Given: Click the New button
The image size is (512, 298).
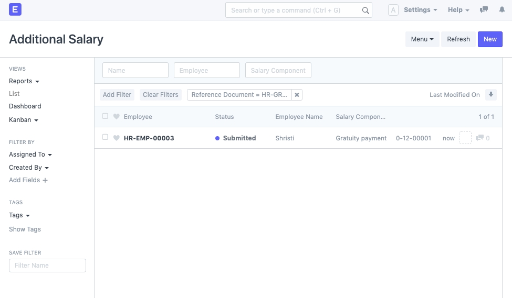Looking at the screenshot, I should (490, 39).
